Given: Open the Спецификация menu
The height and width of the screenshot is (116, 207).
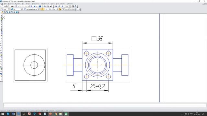Looking at the screenshot, I should 45,4.
